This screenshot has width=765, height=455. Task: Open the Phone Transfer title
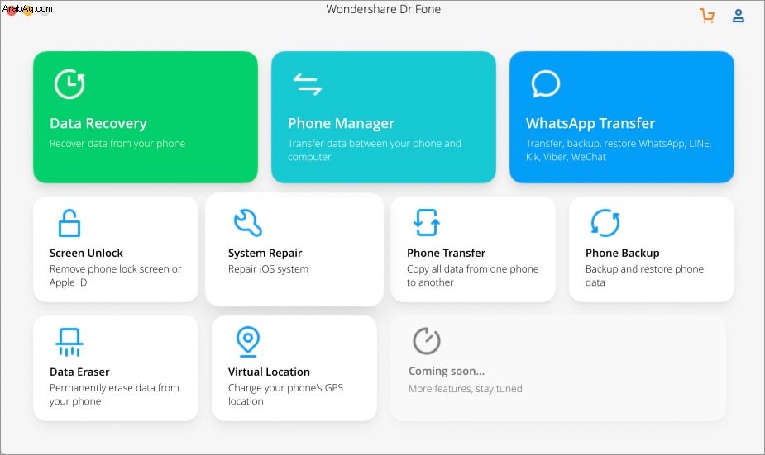pos(446,253)
